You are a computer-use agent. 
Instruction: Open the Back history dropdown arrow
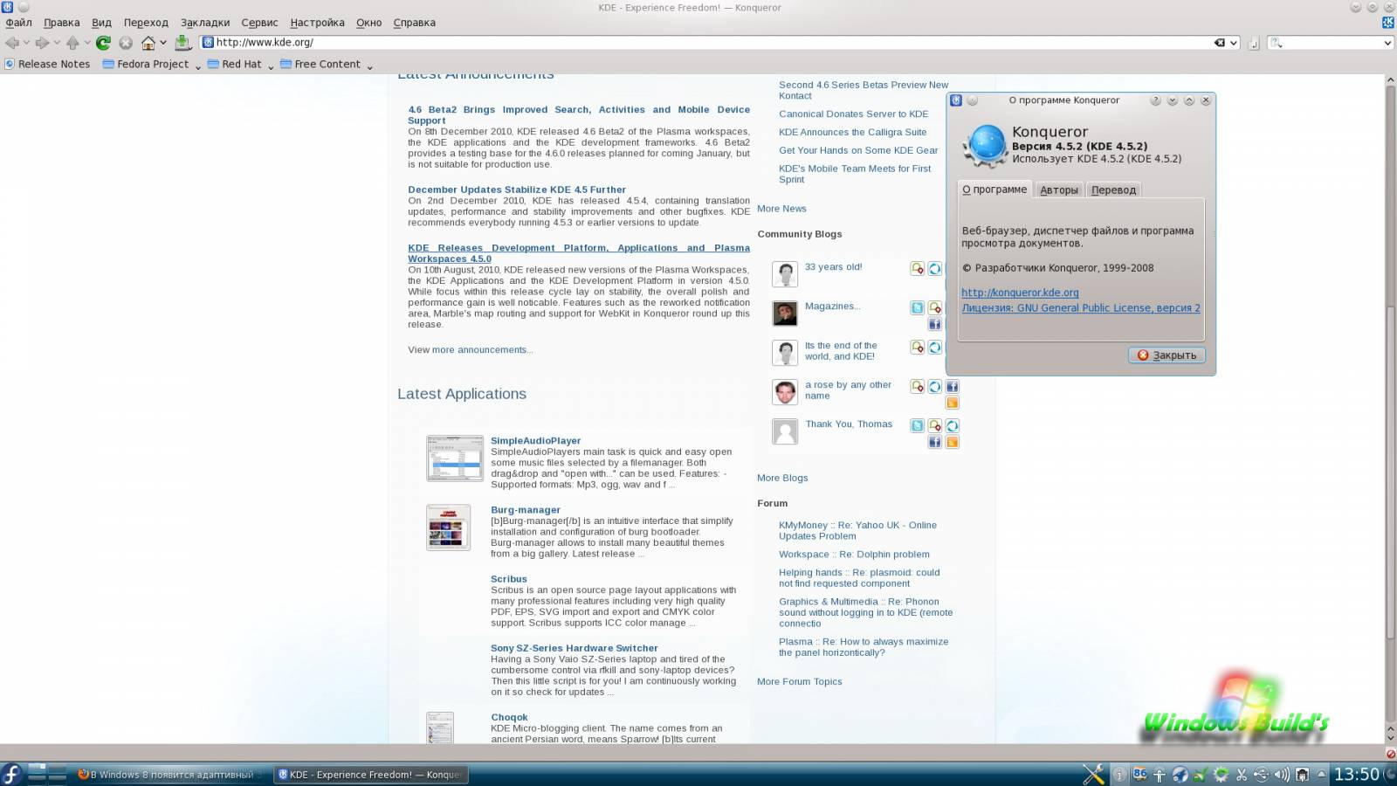tap(26, 43)
